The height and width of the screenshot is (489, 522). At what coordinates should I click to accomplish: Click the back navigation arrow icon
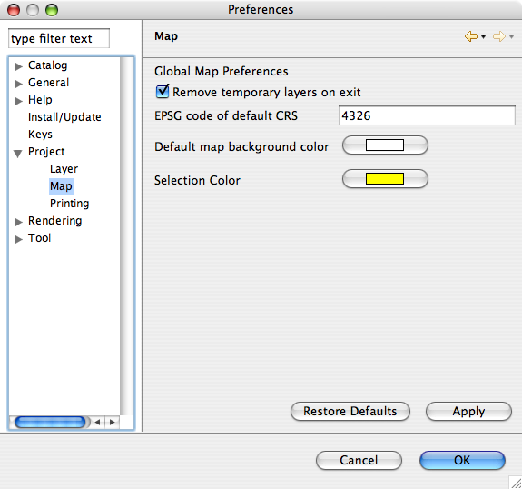471,36
